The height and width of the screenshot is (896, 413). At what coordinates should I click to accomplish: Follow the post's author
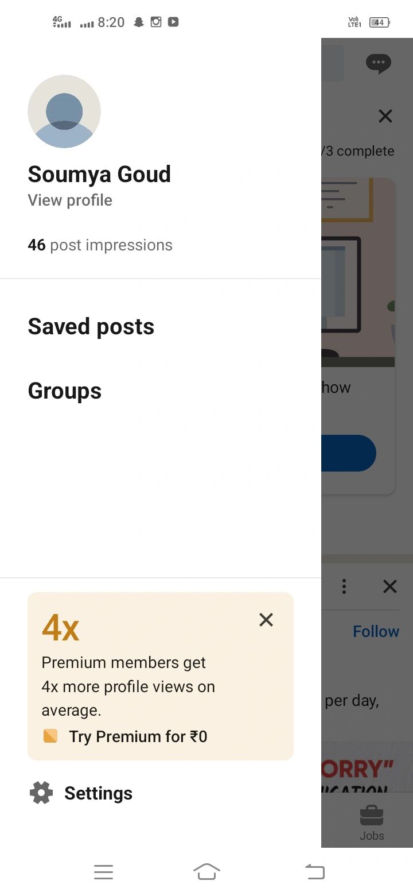click(376, 632)
